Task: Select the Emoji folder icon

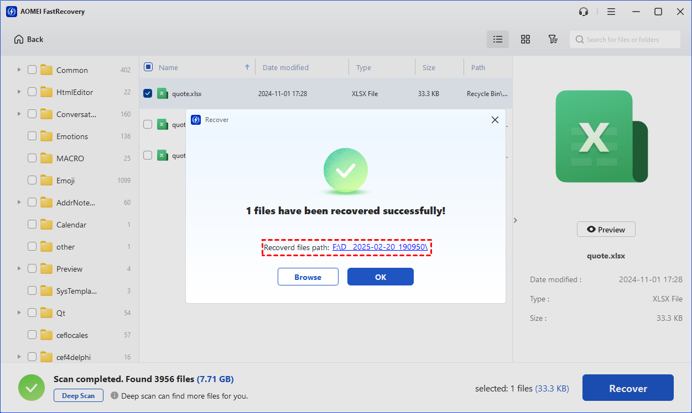Action: pyautogui.click(x=46, y=180)
